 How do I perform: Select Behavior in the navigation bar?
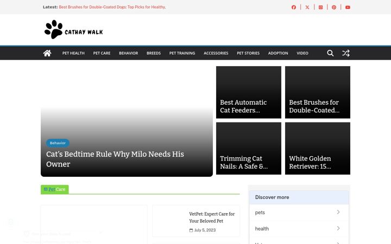click(128, 53)
